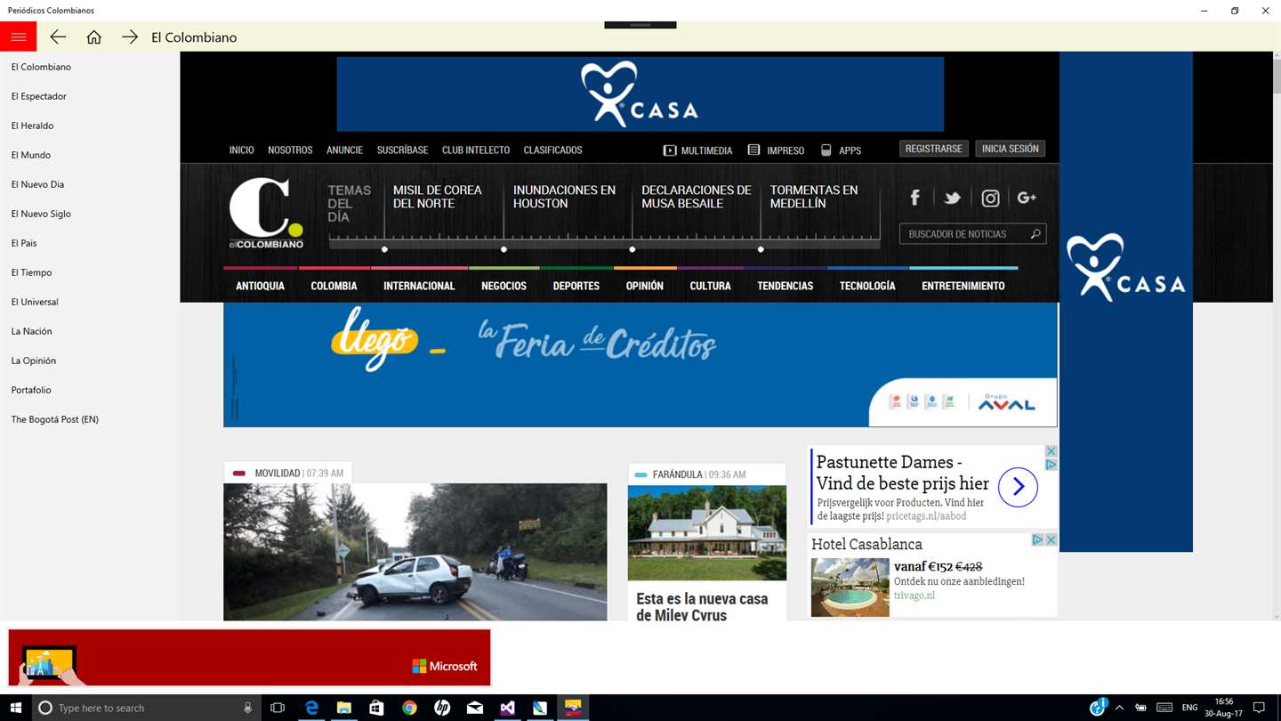Viewport: 1281px width, 721px height.
Task: Click AdChoices icon on Hotel Casablanca ad
Action: (x=1037, y=539)
